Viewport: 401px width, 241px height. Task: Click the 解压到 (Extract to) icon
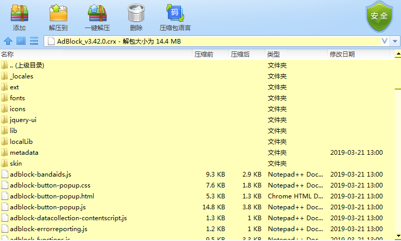coord(58,14)
